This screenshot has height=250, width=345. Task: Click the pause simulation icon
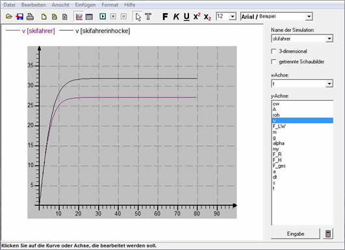coord(123,16)
